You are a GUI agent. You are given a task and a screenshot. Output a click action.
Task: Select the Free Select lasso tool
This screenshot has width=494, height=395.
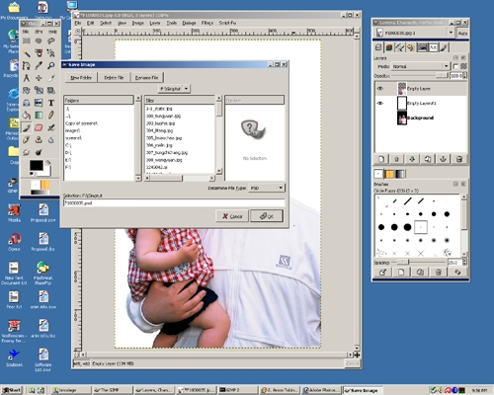[x=50, y=40]
